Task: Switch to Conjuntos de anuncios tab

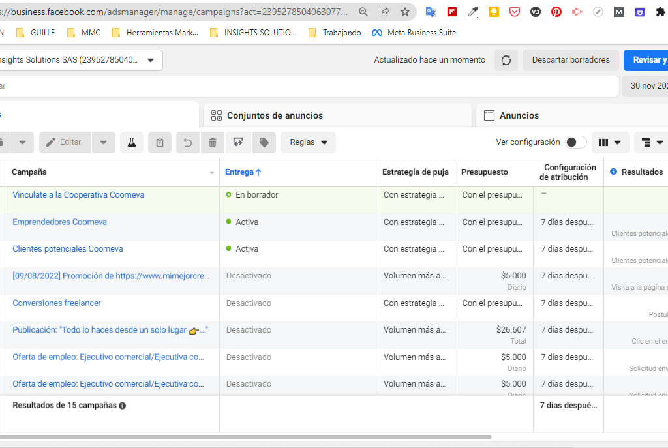Action: click(x=337, y=115)
